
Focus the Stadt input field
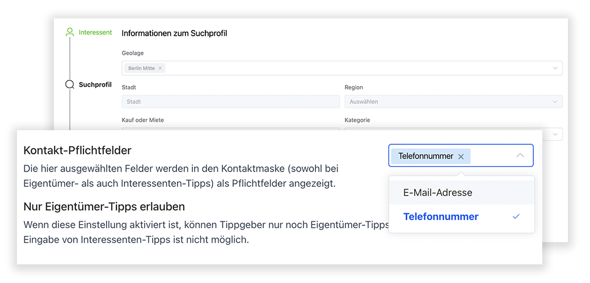point(231,102)
